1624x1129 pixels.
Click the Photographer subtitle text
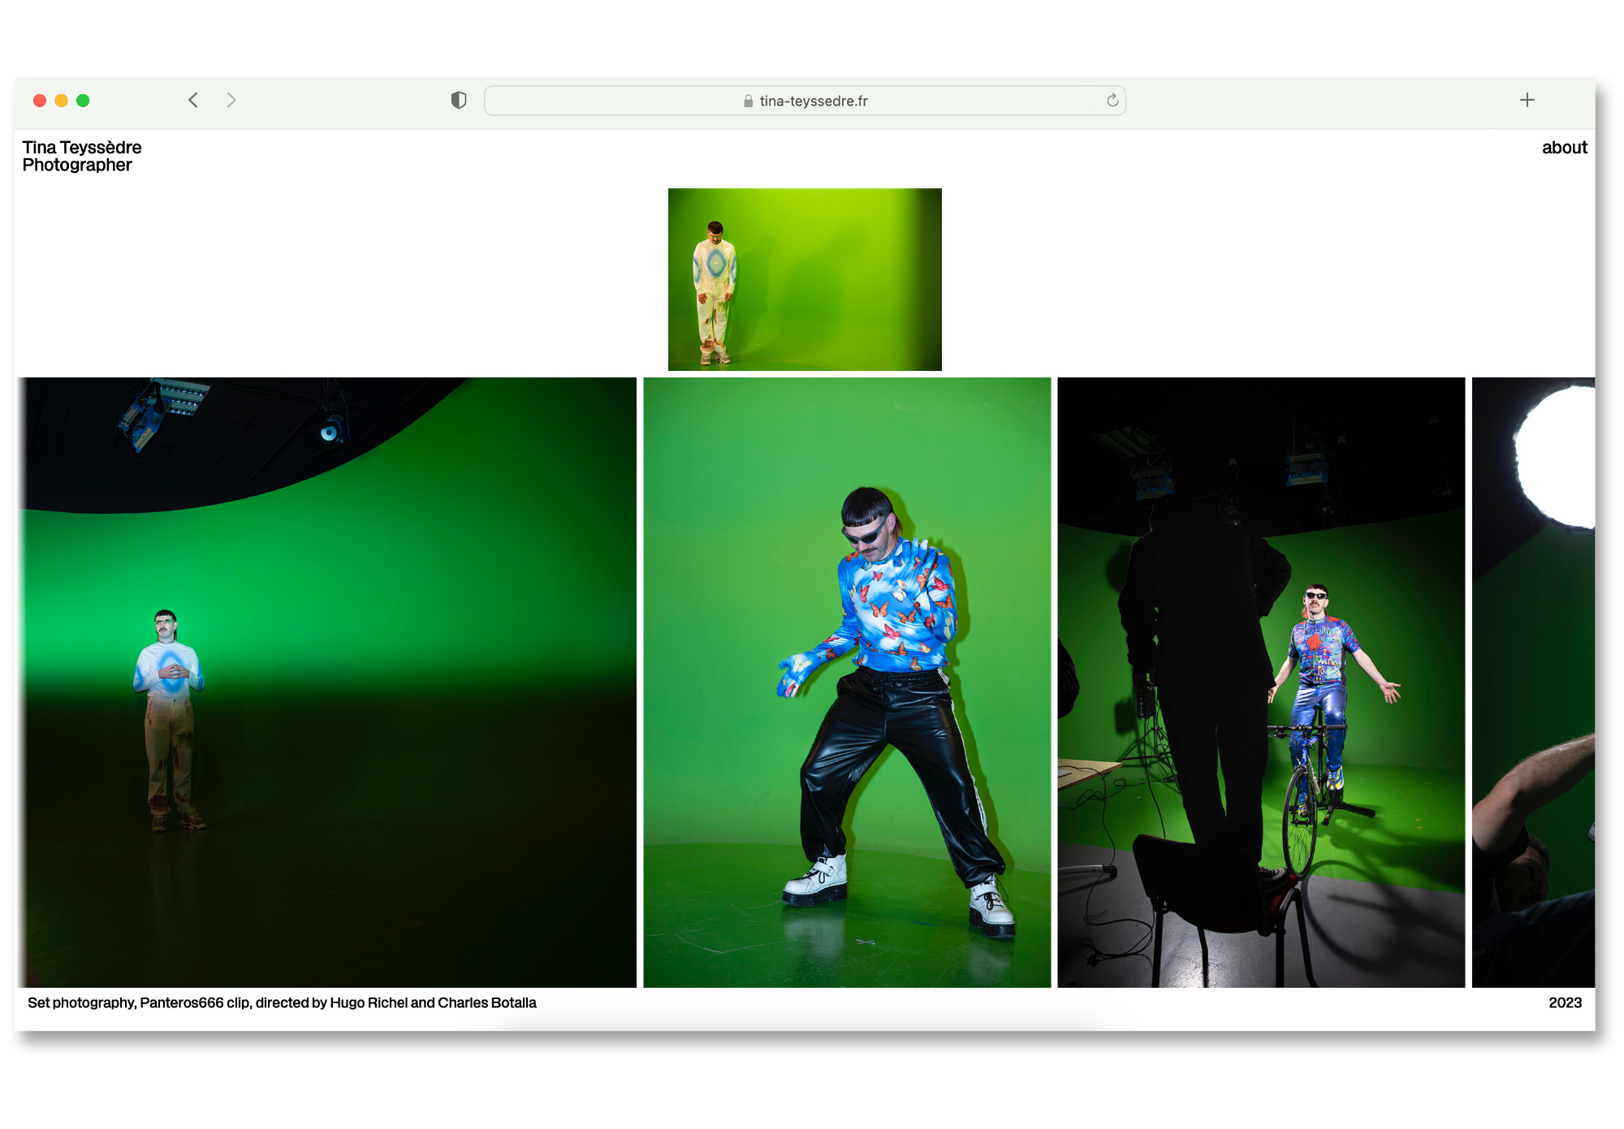click(77, 165)
